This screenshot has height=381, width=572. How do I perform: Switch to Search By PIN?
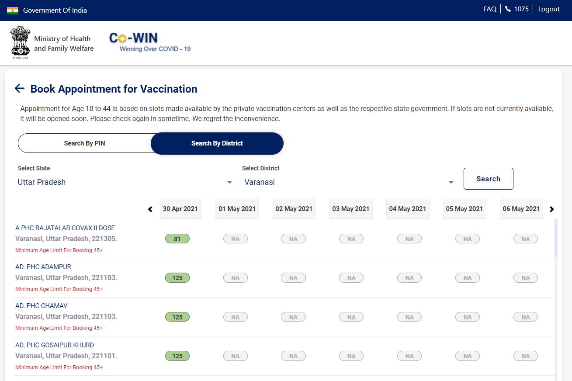pyautogui.click(x=84, y=143)
